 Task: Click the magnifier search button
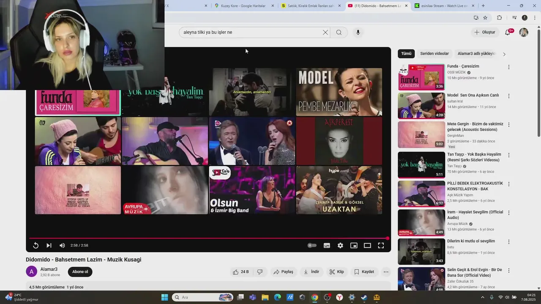(339, 33)
